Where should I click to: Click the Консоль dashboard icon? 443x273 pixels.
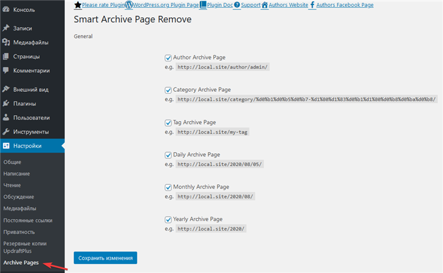pos(6,10)
